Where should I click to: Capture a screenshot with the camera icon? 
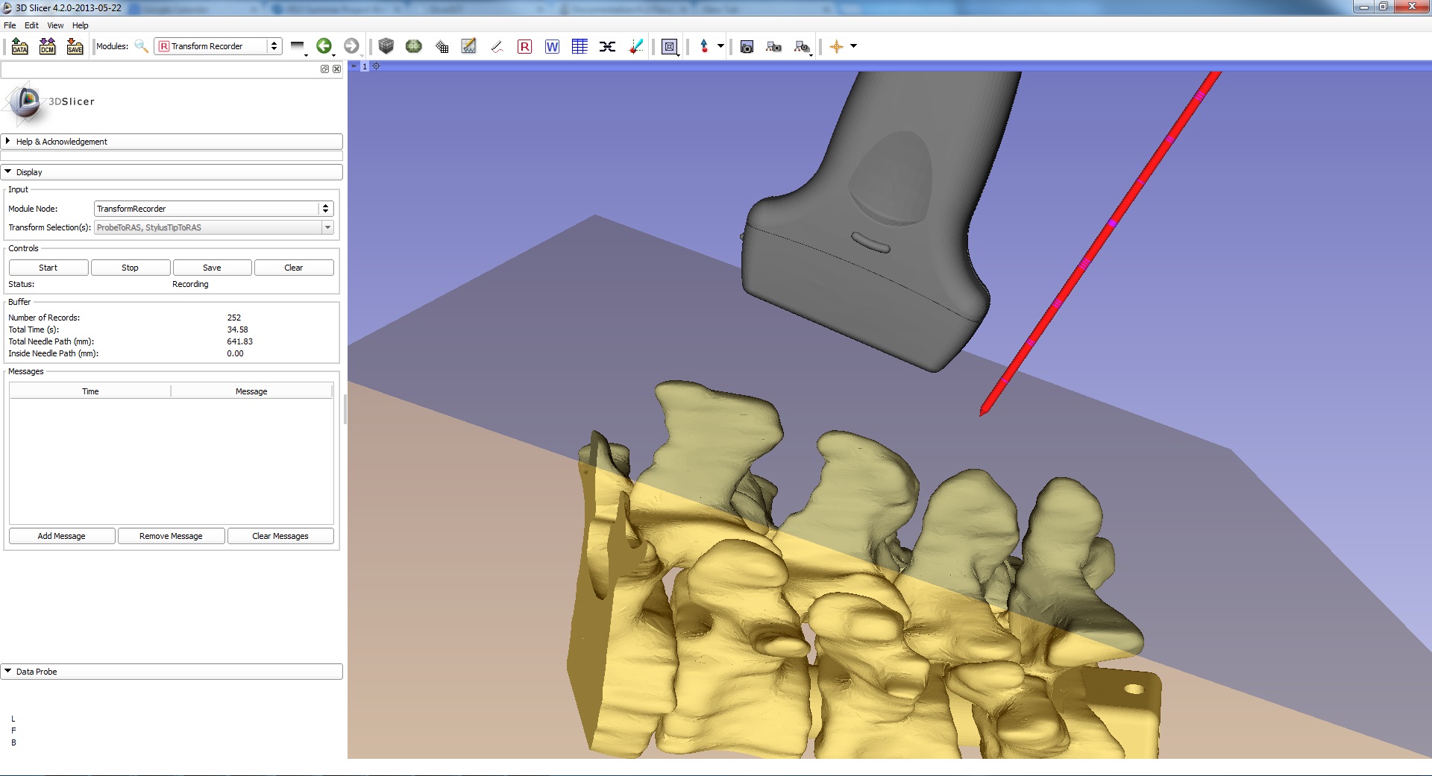[747, 47]
